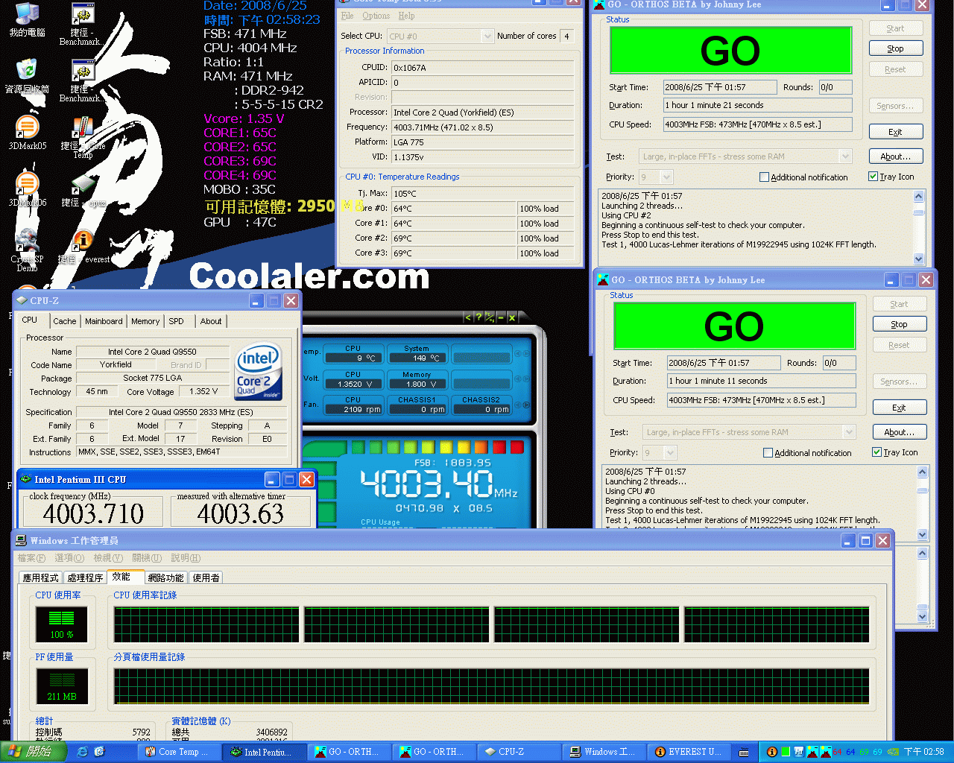Click the large GO status in ORTHOS CPU #0 window
This screenshot has height=763, width=954.
(x=734, y=326)
